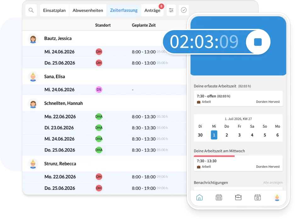The image size is (295, 219).
Task: Click the 1. Juli 2026, KW 27 label
Action: (x=238, y=119)
